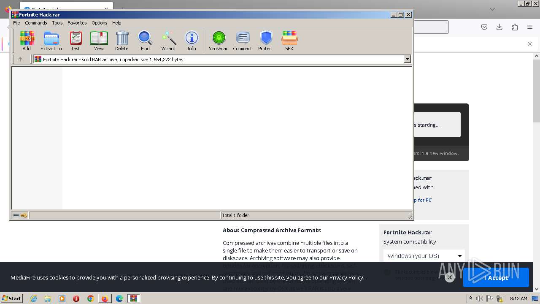Image resolution: width=540 pixels, height=304 pixels.
Task: Show archive Info
Action: tap(192, 41)
